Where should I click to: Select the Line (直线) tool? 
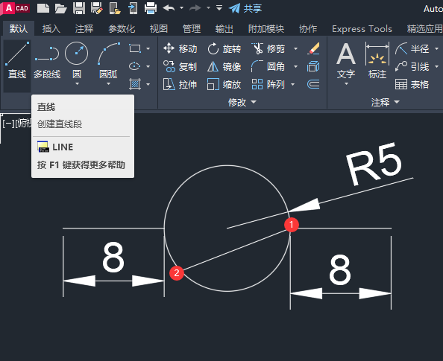point(17,60)
